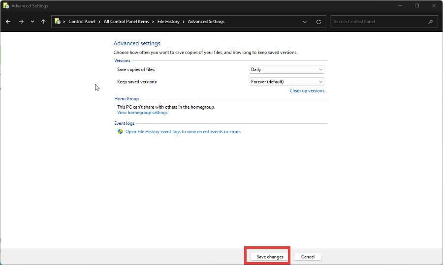This screenshot has width=443, height=265.
Task: Click the Save copies of files label
Action: tap(136, 69)
